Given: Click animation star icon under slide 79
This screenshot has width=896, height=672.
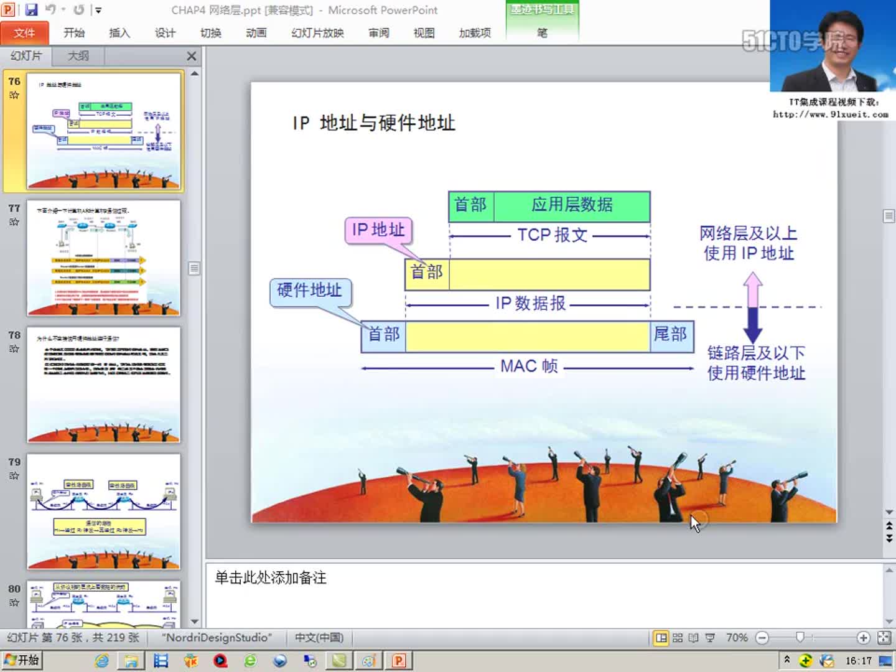Looking at the screenshot, I should (x=14, y=476).
